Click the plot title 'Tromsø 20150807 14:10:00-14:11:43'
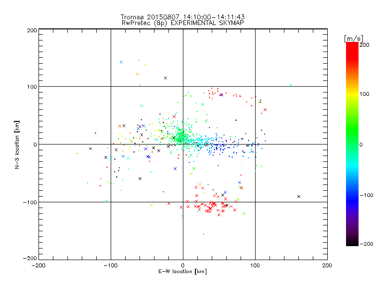The height and width of the screenshot is (289, 385). [x=182, y=17]
